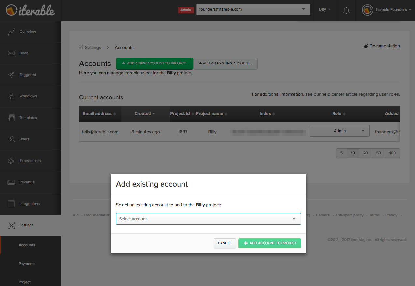Image resolution: width=415 pixels, height=286 pixels.
Task: Sort by Project Id column
Action: (182, 114)
